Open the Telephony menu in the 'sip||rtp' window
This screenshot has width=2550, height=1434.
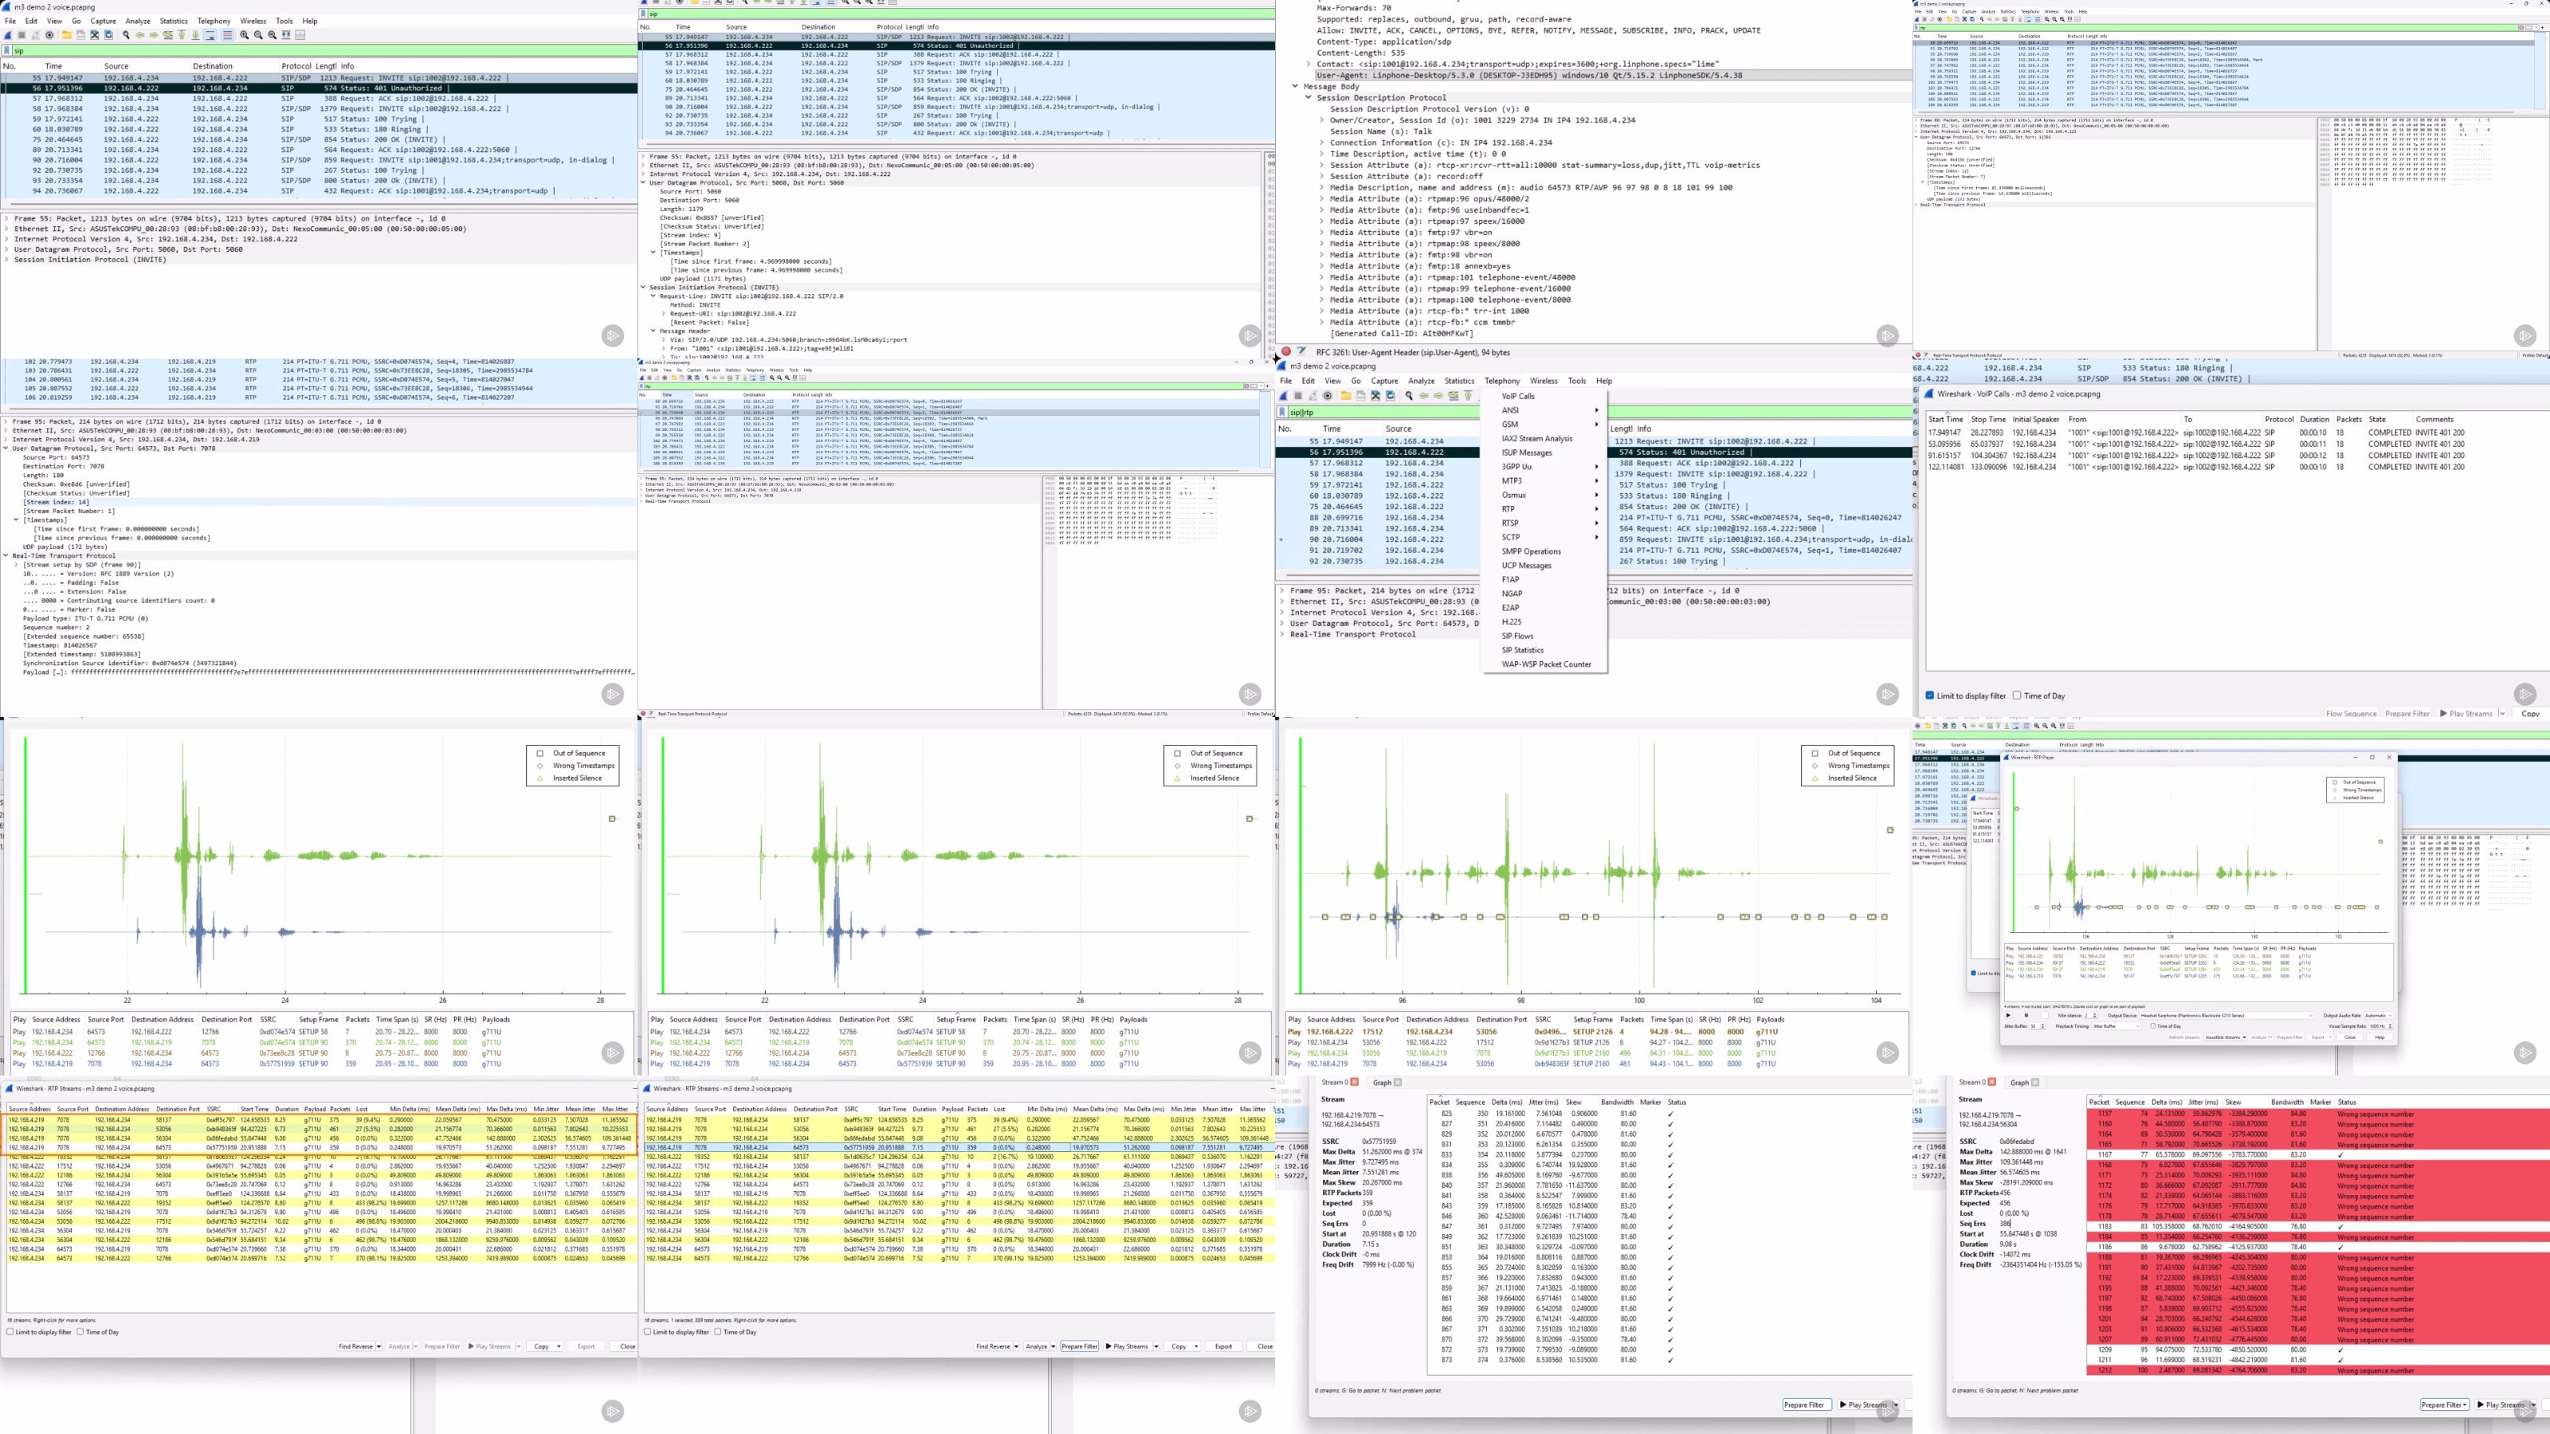point(1501,381)
